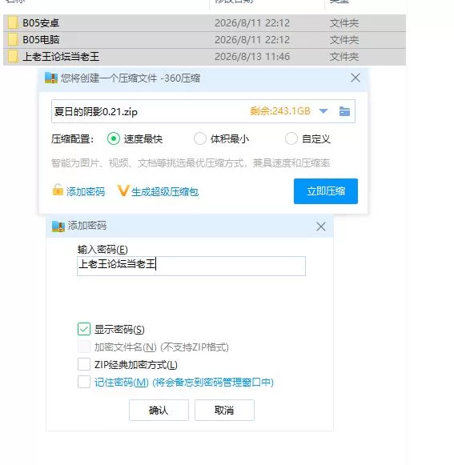Click the 剩余:243.1GB free space text

[280, 111]
